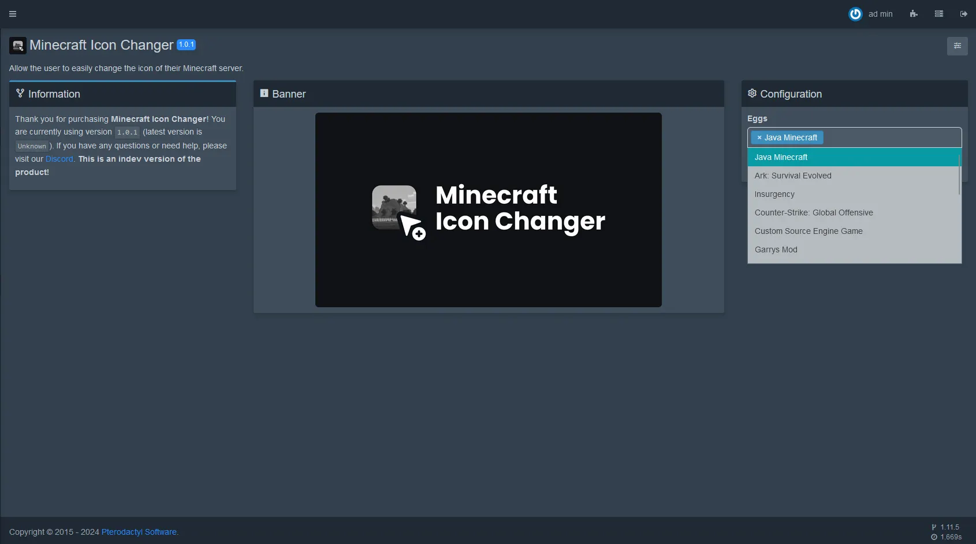
Task: Open the sidebar hamburger menu
Action: click(12, 13)
